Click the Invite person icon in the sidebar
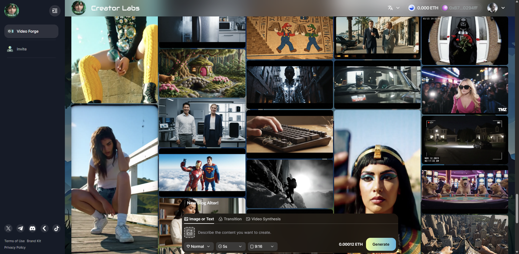 [x=10, y=49]
